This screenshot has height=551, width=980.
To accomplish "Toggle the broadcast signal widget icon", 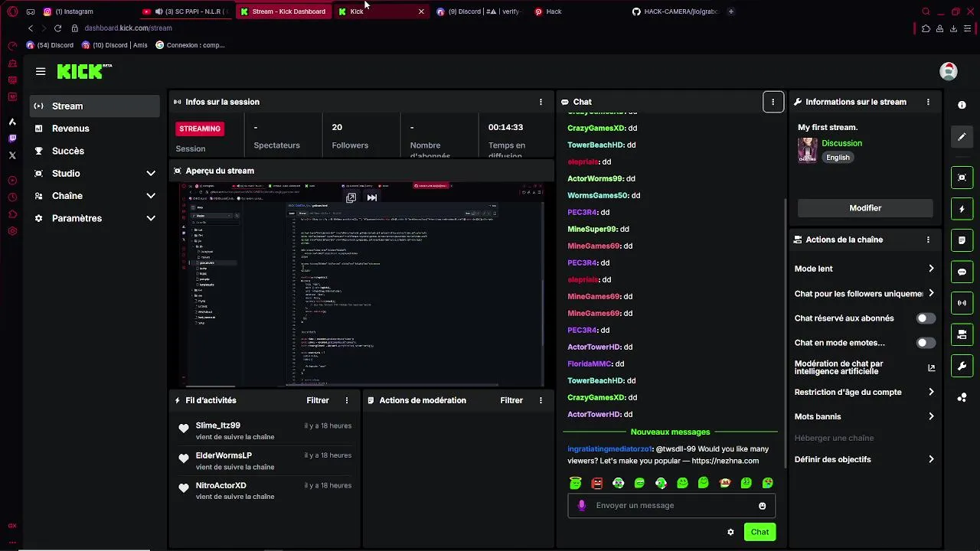I will (962, 303).
